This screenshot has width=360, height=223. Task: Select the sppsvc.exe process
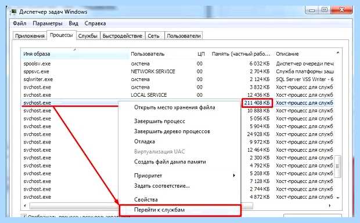click(178, 71)
